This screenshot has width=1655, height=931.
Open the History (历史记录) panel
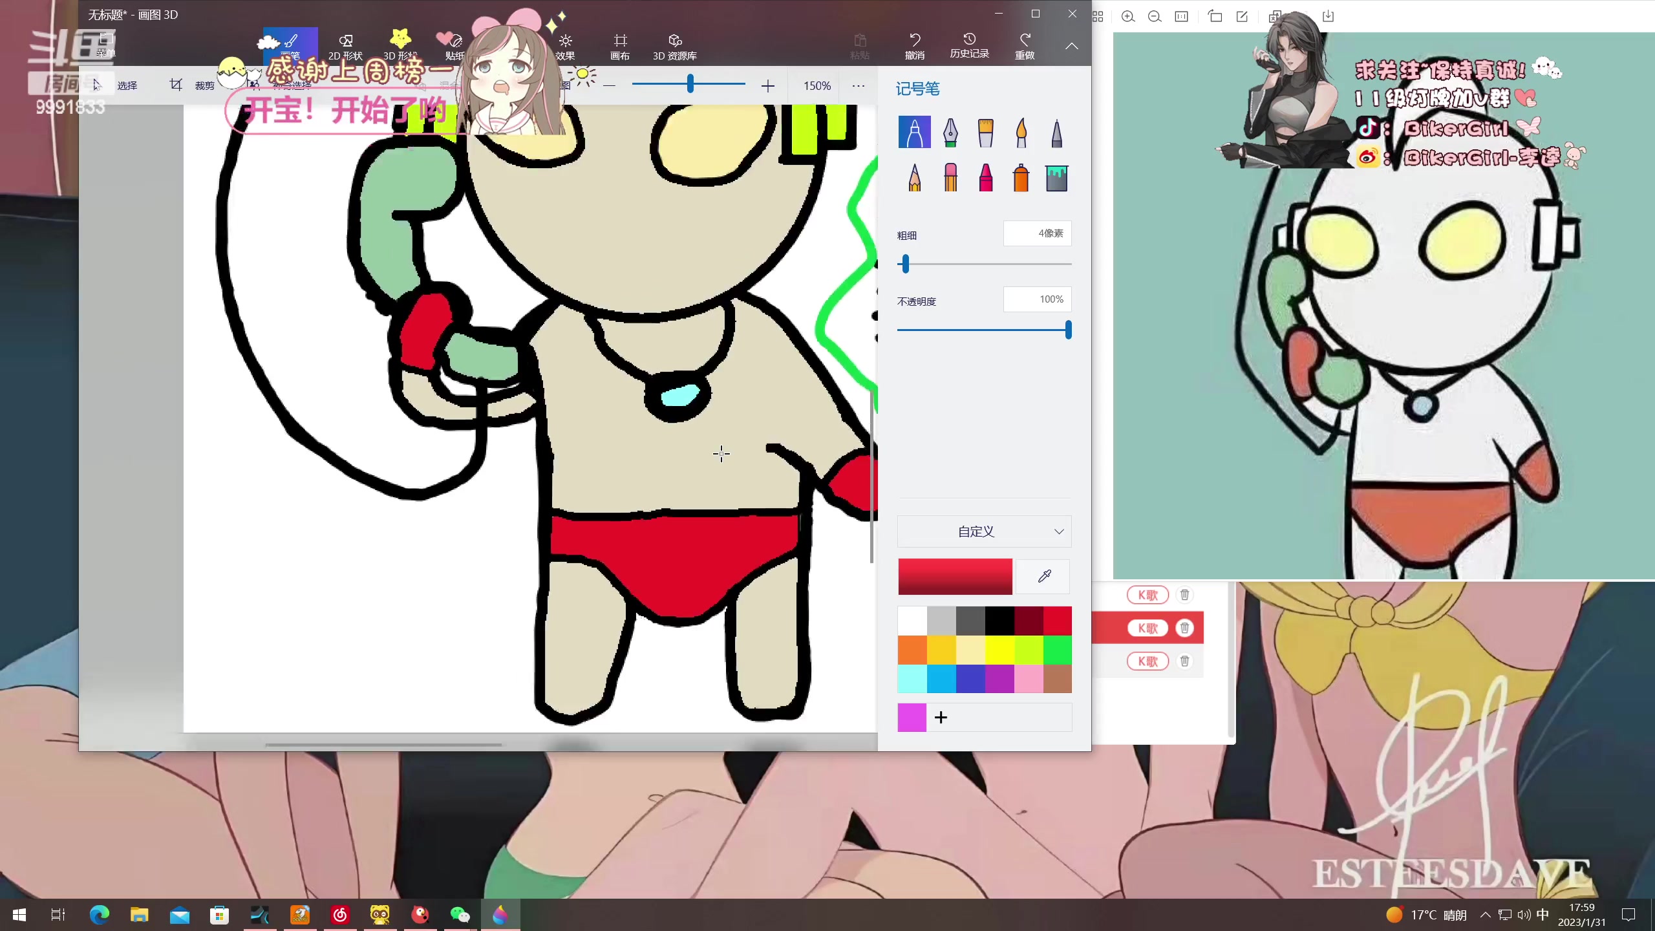[969, 46]
